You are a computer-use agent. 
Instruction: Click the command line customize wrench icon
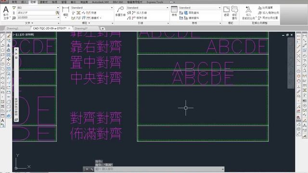click(x=91, y=169)
